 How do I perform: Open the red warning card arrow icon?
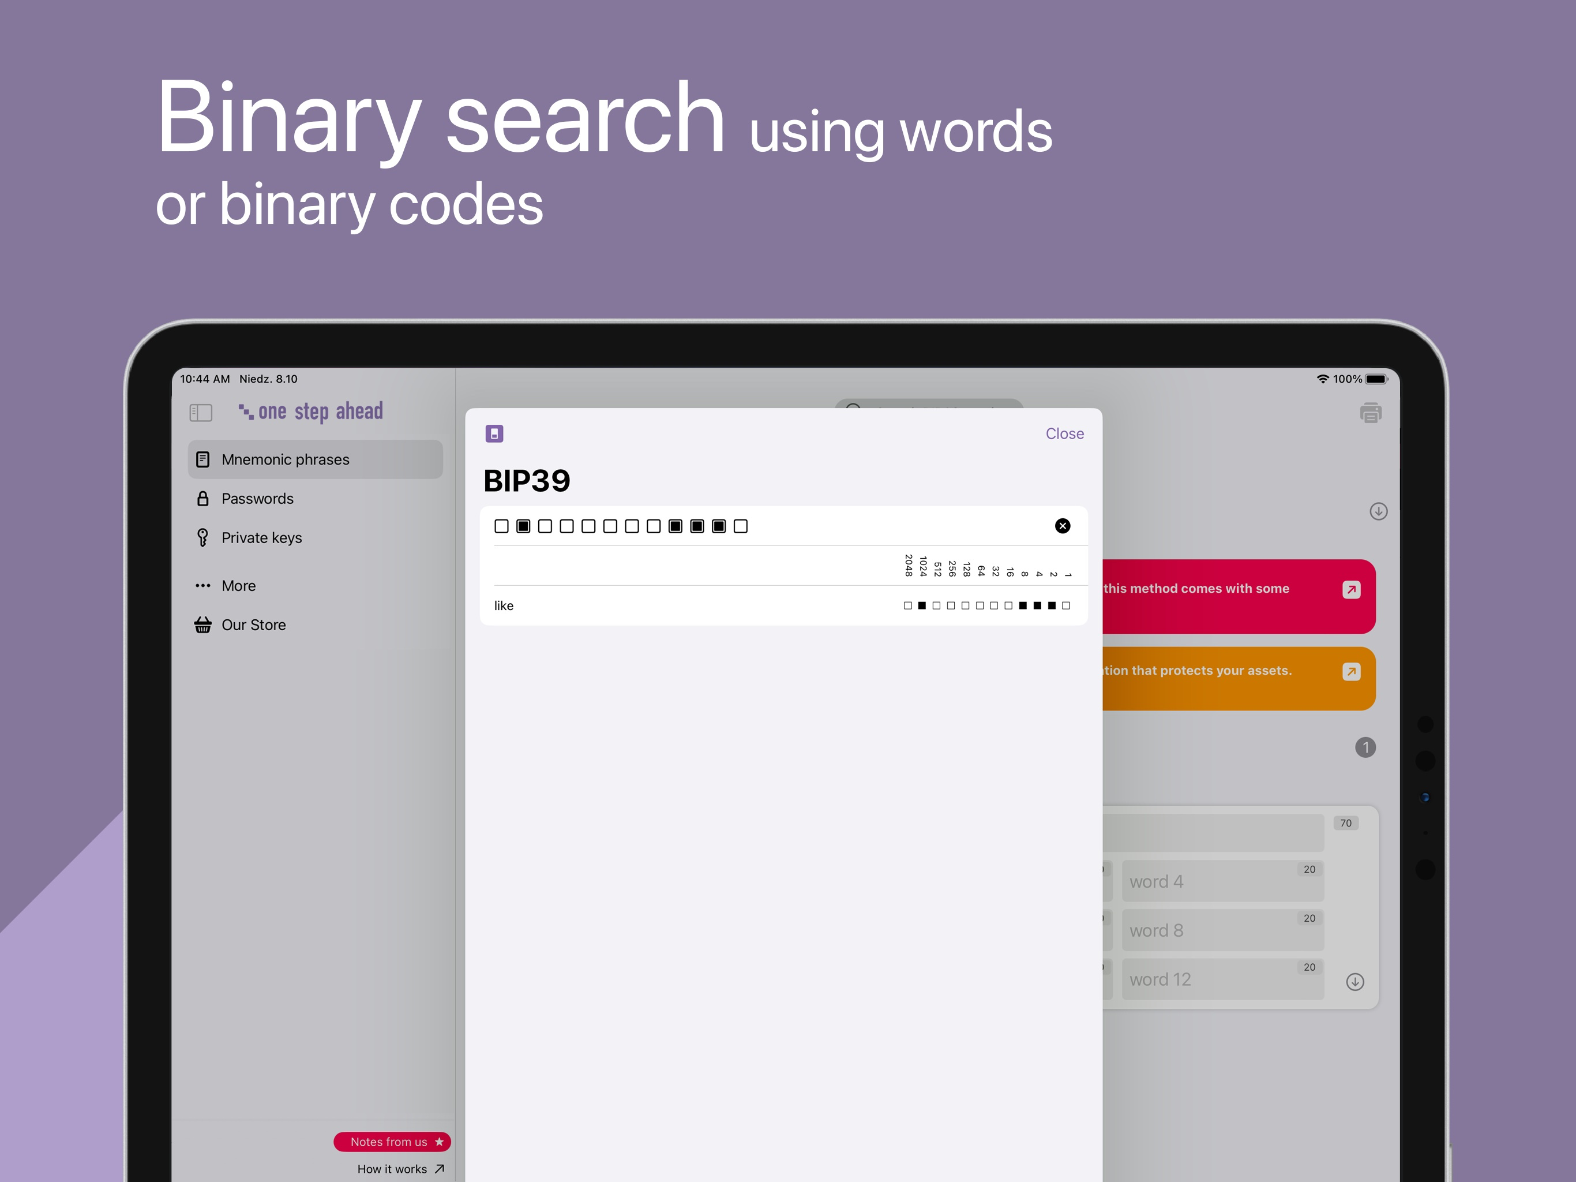point(1351,590)
